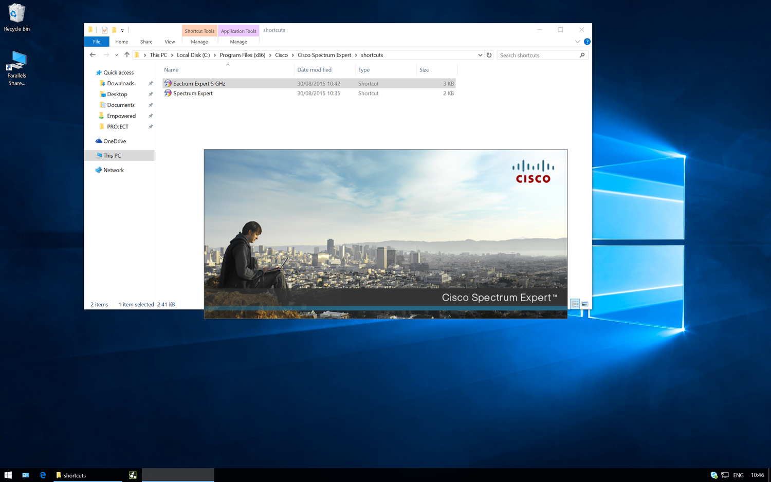
Task: Click the pin icon beside PROJECT
Action: pyautogui.click(x=151, y=126)
